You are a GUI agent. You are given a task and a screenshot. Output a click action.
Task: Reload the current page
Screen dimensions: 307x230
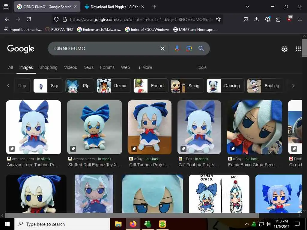click(29, 19)
